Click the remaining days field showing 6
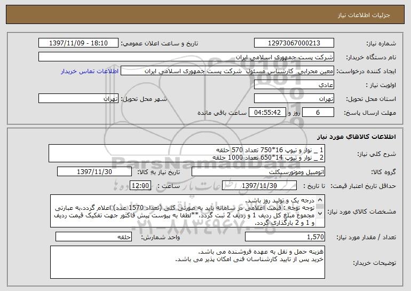This screenshot has width=411, height=291. pyautogui.click(x=318, y=113)
